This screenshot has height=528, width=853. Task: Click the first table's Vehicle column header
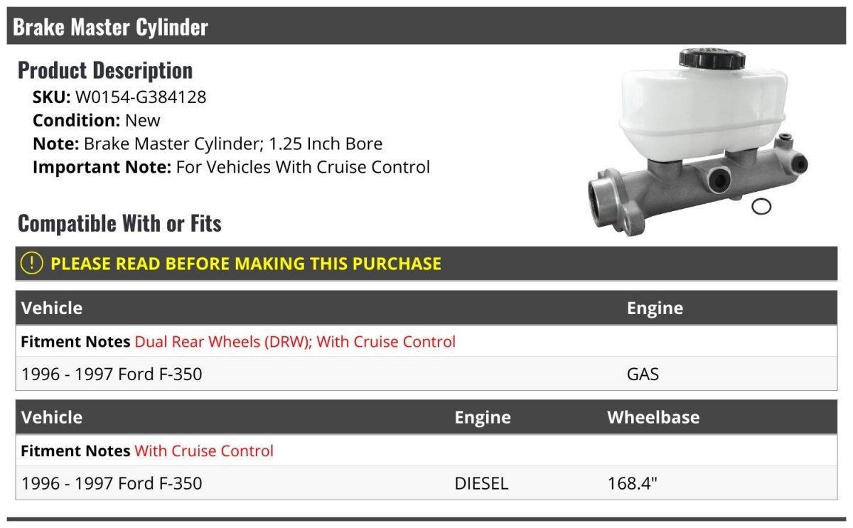point(52,308)
